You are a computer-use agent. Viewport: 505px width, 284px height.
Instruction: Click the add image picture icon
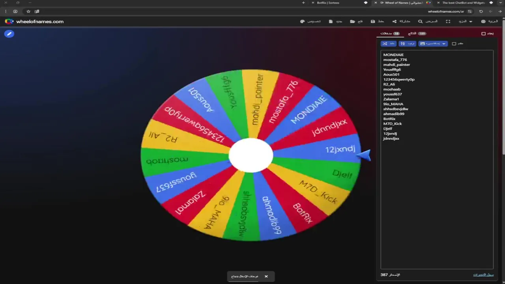coord(423,43)
